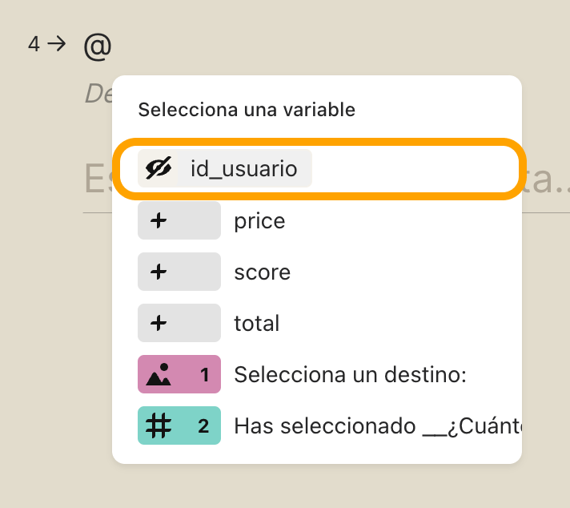Click the plus icon next to total
Screen dimensions: 570x508
159,323
